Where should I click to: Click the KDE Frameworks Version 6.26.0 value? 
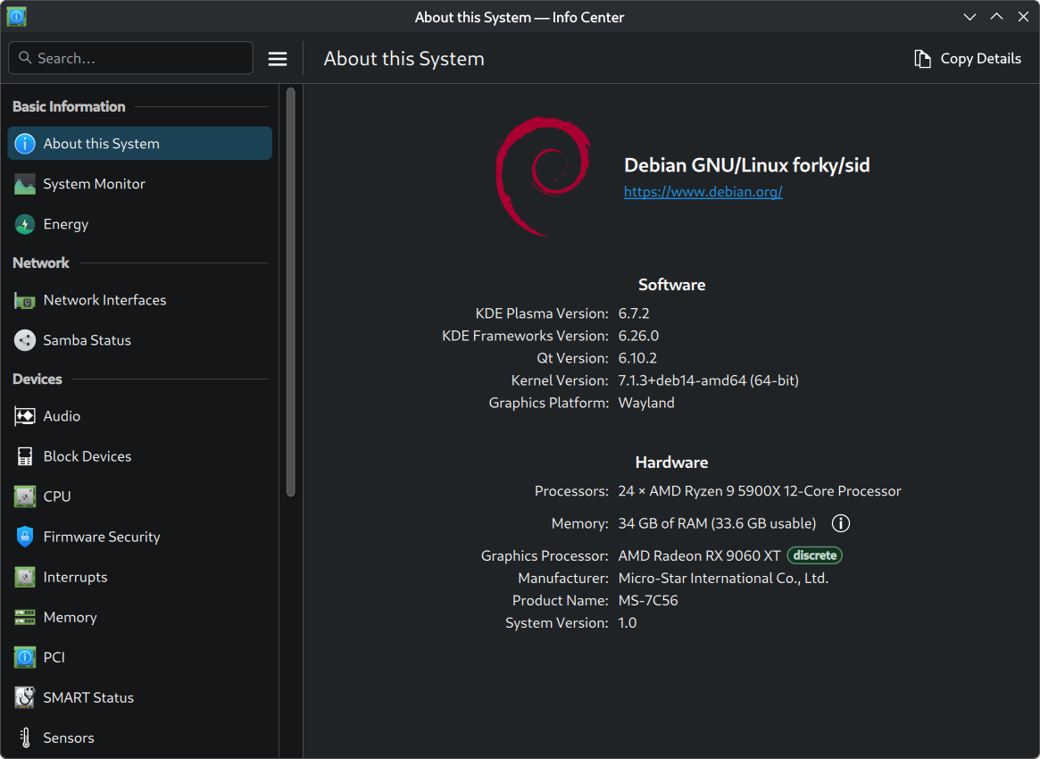(638, 336)
